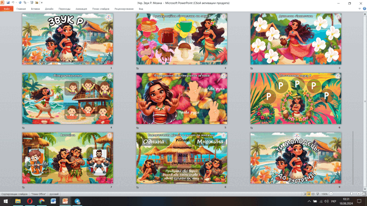Launch Opera browser from taskbar
This screenshot has width=367, height=206.
pyautogui.click(x=30, y=201)
